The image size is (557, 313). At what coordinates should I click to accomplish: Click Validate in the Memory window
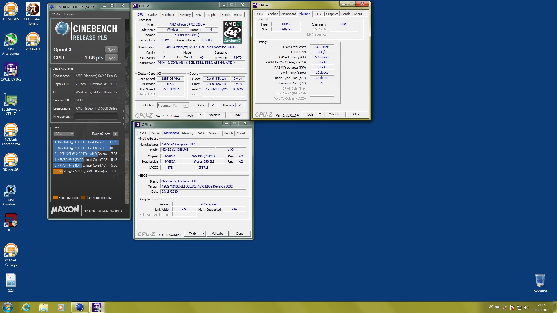[334, 114]
